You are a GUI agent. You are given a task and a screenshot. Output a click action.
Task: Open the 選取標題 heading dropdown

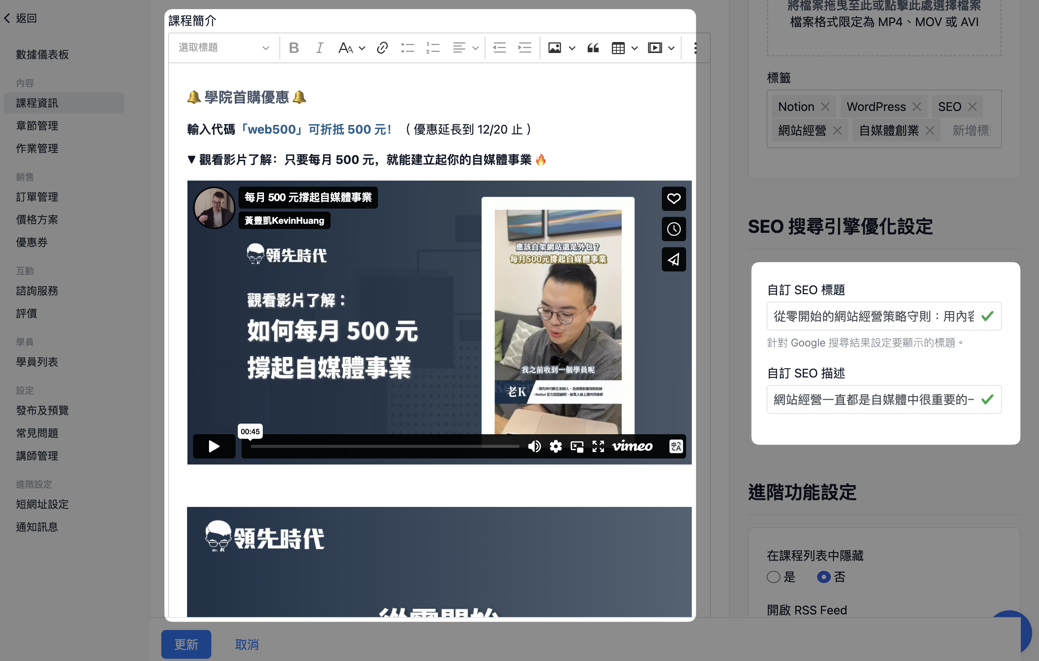223,48
